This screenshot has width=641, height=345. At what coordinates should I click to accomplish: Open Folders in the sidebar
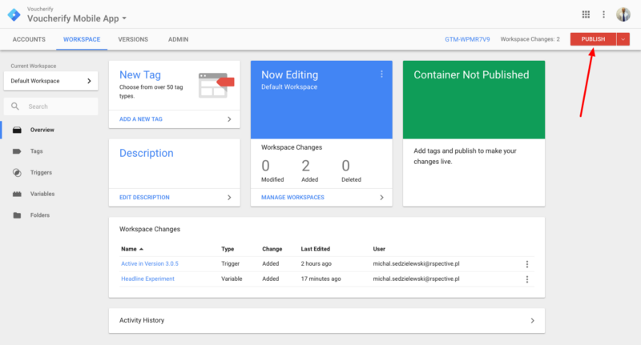tap(39, 215)
